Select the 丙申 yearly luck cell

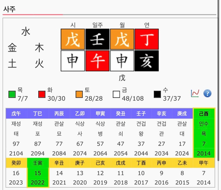(161, 163)
